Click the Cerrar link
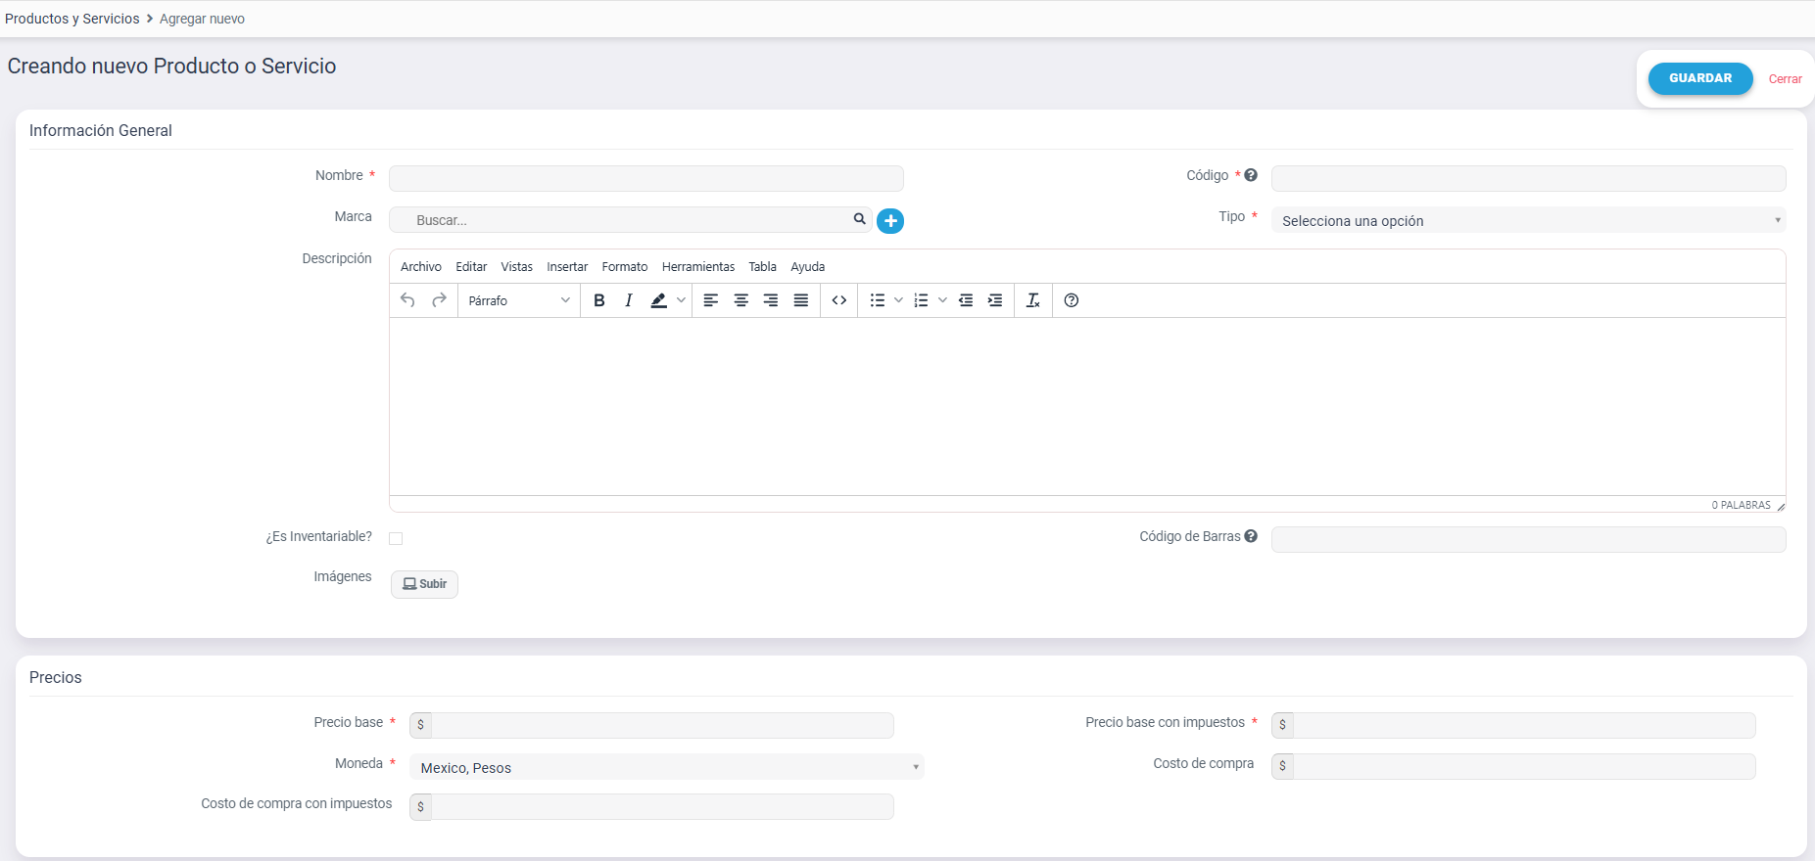 pyautogui.click(x=1785, y=79)
